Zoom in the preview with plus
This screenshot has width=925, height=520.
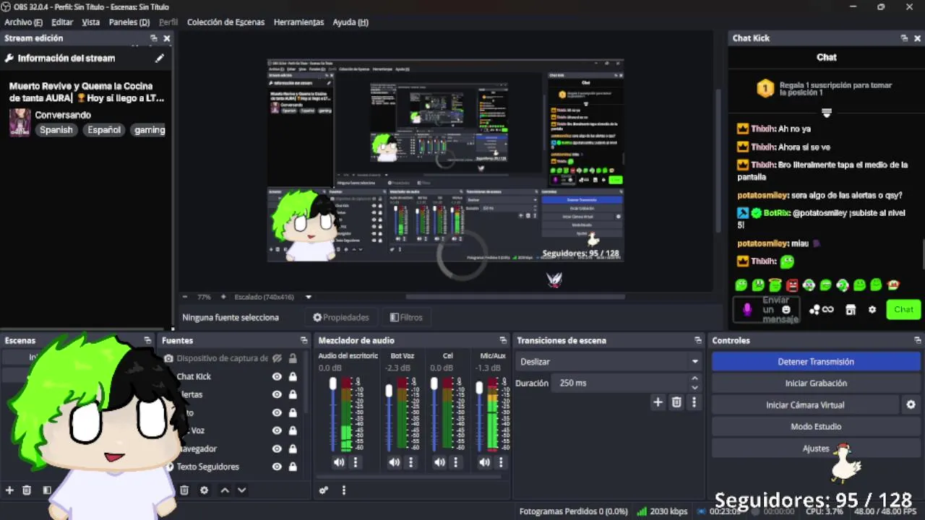coord(223,297)
